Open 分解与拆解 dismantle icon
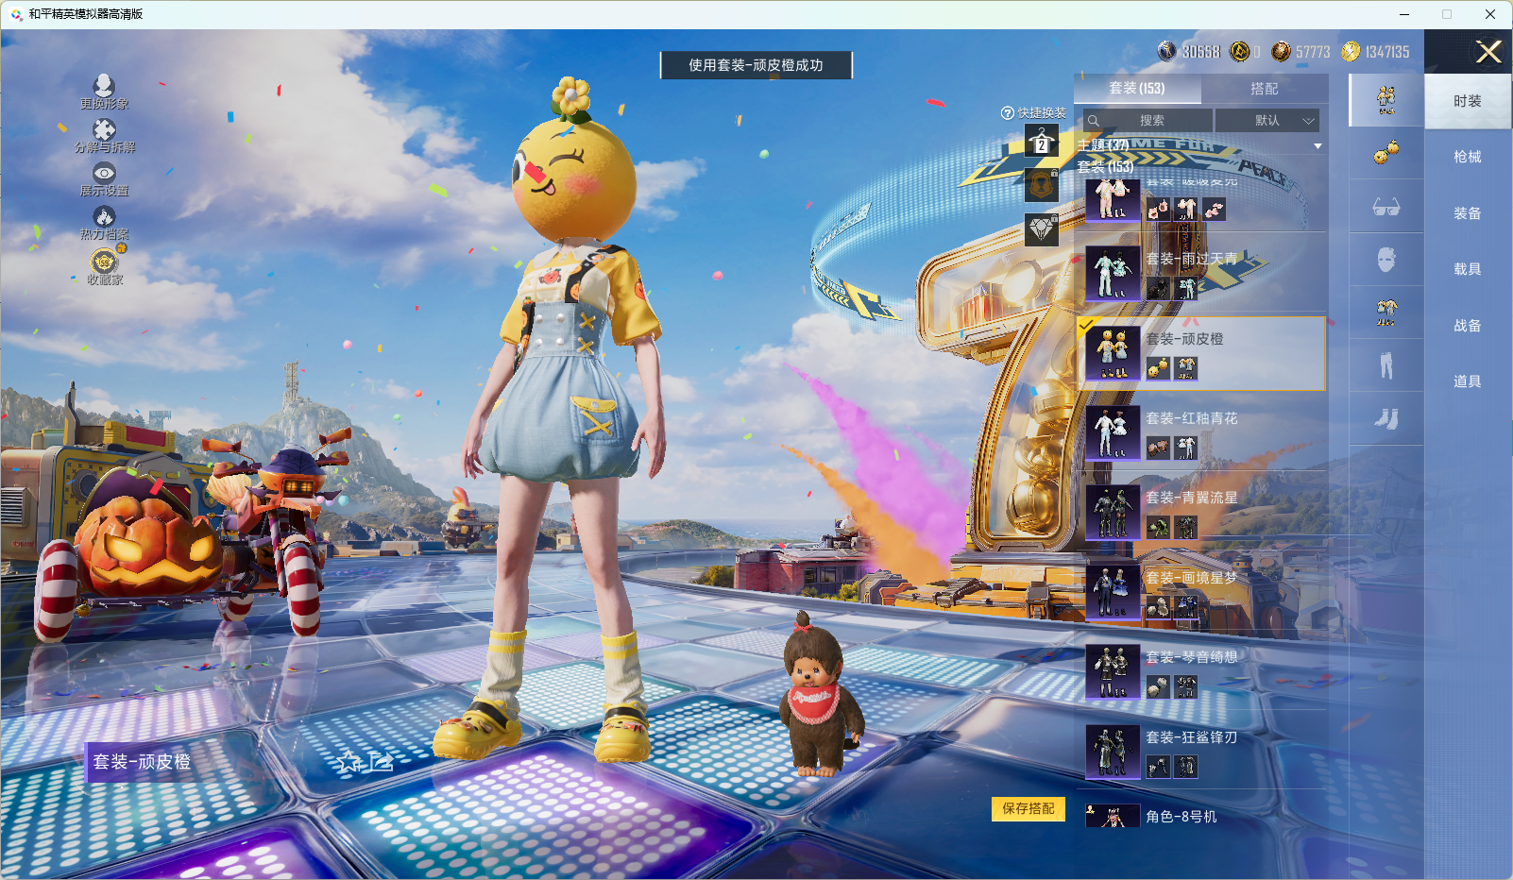The image size is (1513, 880). click(105, 135)
